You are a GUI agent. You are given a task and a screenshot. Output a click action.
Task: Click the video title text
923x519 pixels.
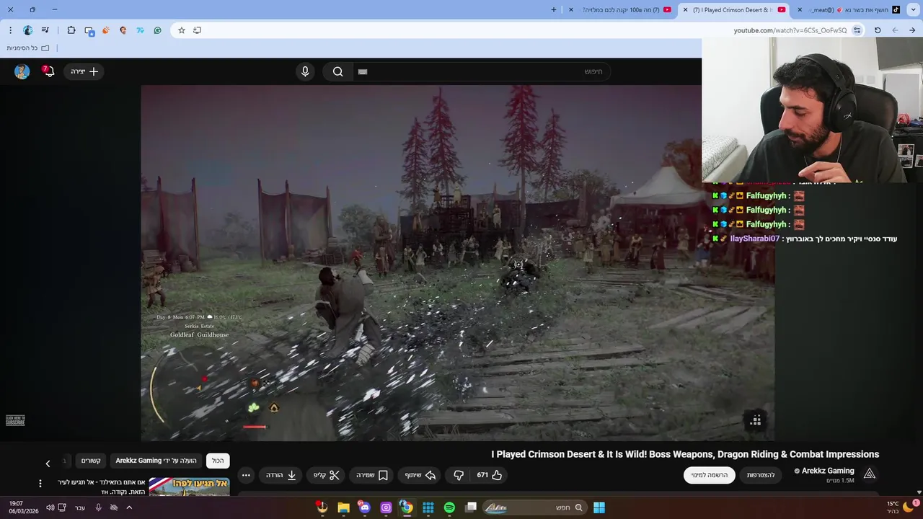pyautogui.click(x=685, y=454)
